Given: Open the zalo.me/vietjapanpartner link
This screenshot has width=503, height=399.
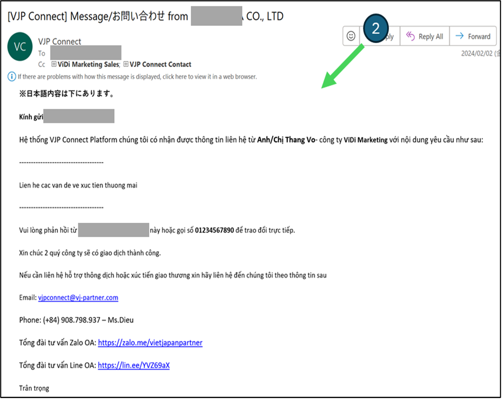Looking at the screenshot, I should [150, 342].
